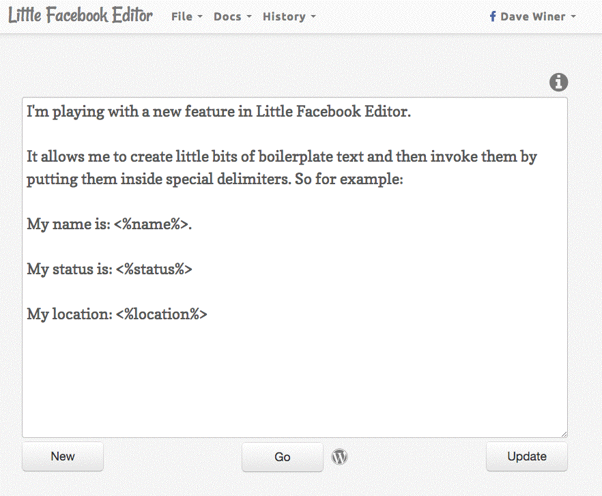This screenshot has height=496, width=602.
Task: Click the caret arrow next to File
Action: coord(200,17)
